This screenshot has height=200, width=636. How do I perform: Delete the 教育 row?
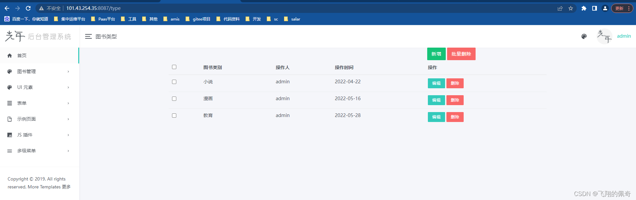coord(455,117)
